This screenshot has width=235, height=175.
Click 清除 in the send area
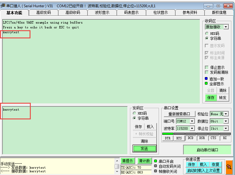click(x=144, y=141)
